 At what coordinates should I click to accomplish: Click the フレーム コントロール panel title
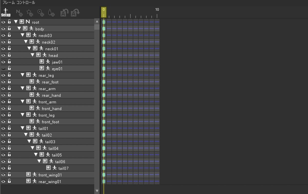click(18, 3)
